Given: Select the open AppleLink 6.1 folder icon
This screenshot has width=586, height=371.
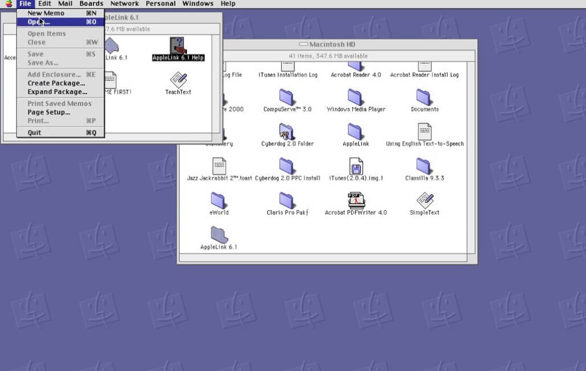Looking at the screenshot, I should tap(219, 235).
